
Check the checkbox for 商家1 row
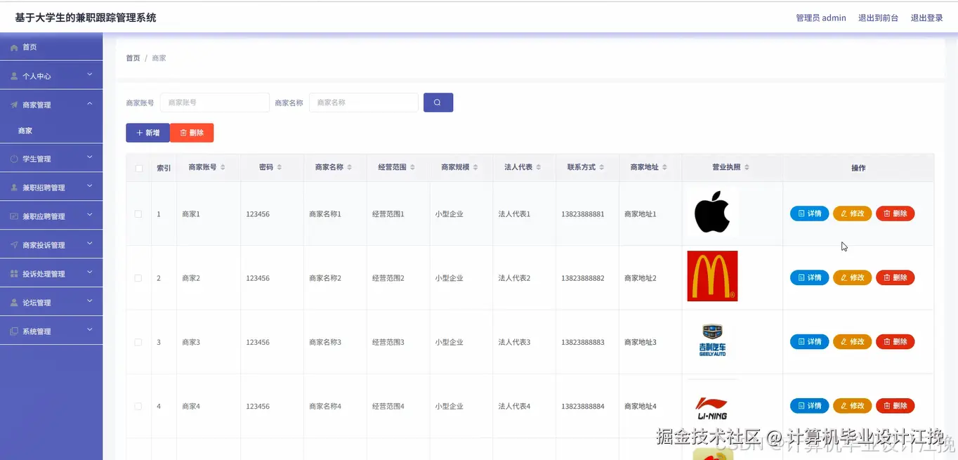click(138, 213)
